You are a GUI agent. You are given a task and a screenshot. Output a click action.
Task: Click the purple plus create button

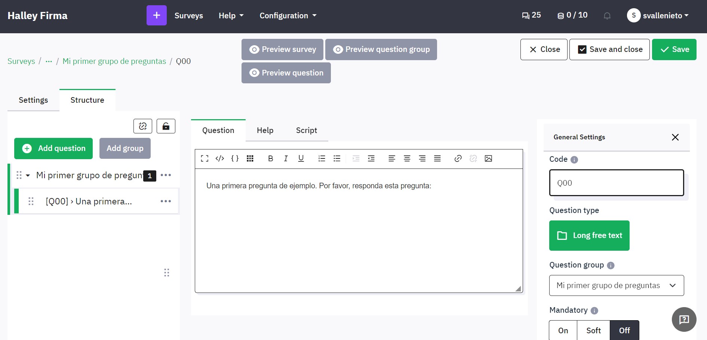tap(156, 15)
